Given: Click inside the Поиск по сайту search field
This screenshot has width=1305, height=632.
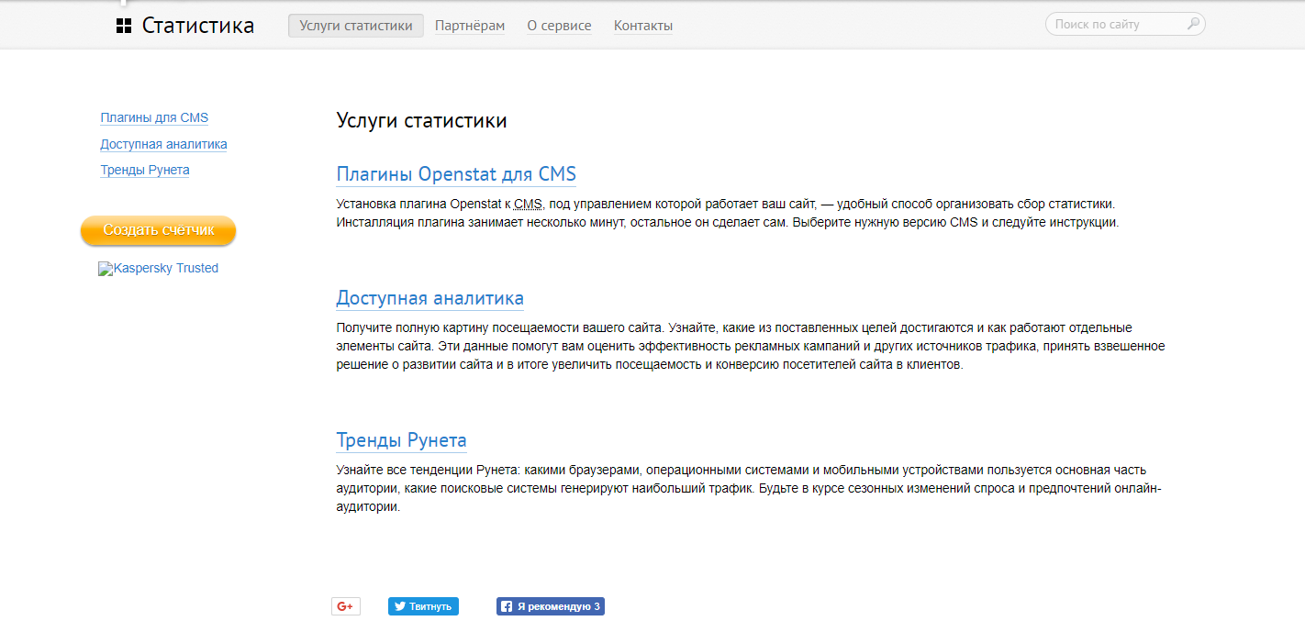Looking at the screenshot, I should click(1110, 23).
